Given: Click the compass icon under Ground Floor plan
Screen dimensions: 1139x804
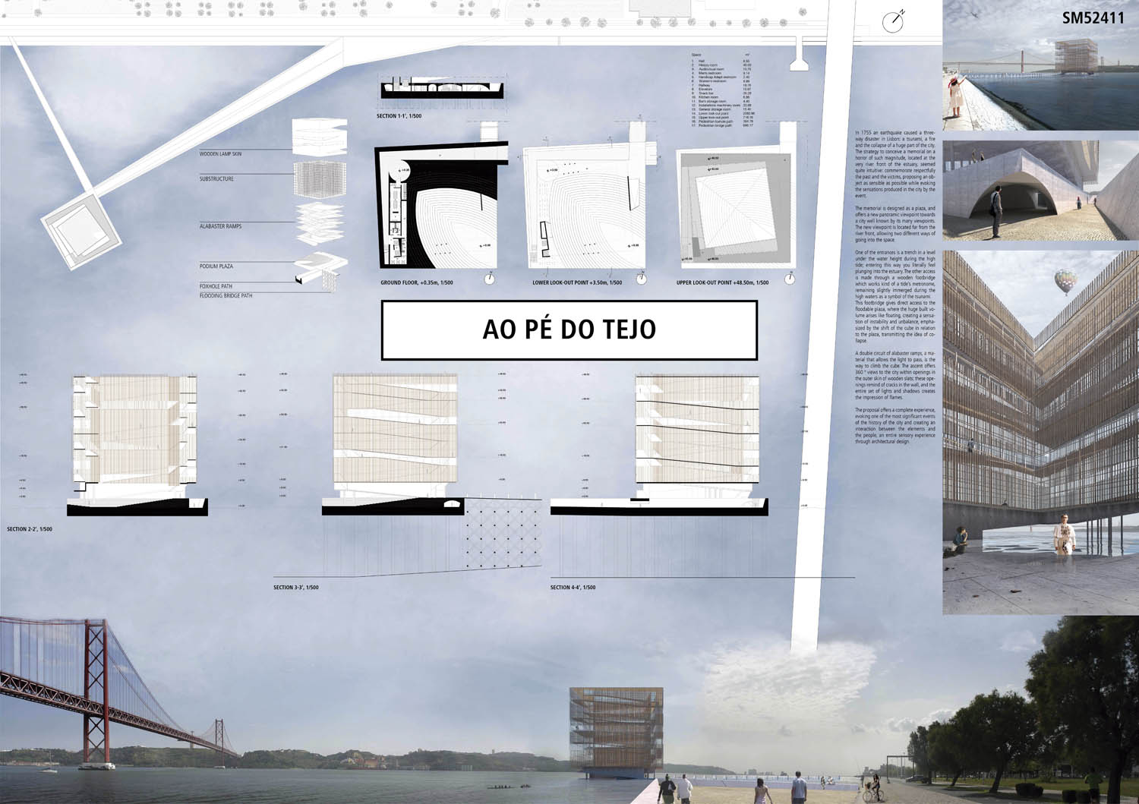Looking at the screenshot, I should [x=490, y=279].
